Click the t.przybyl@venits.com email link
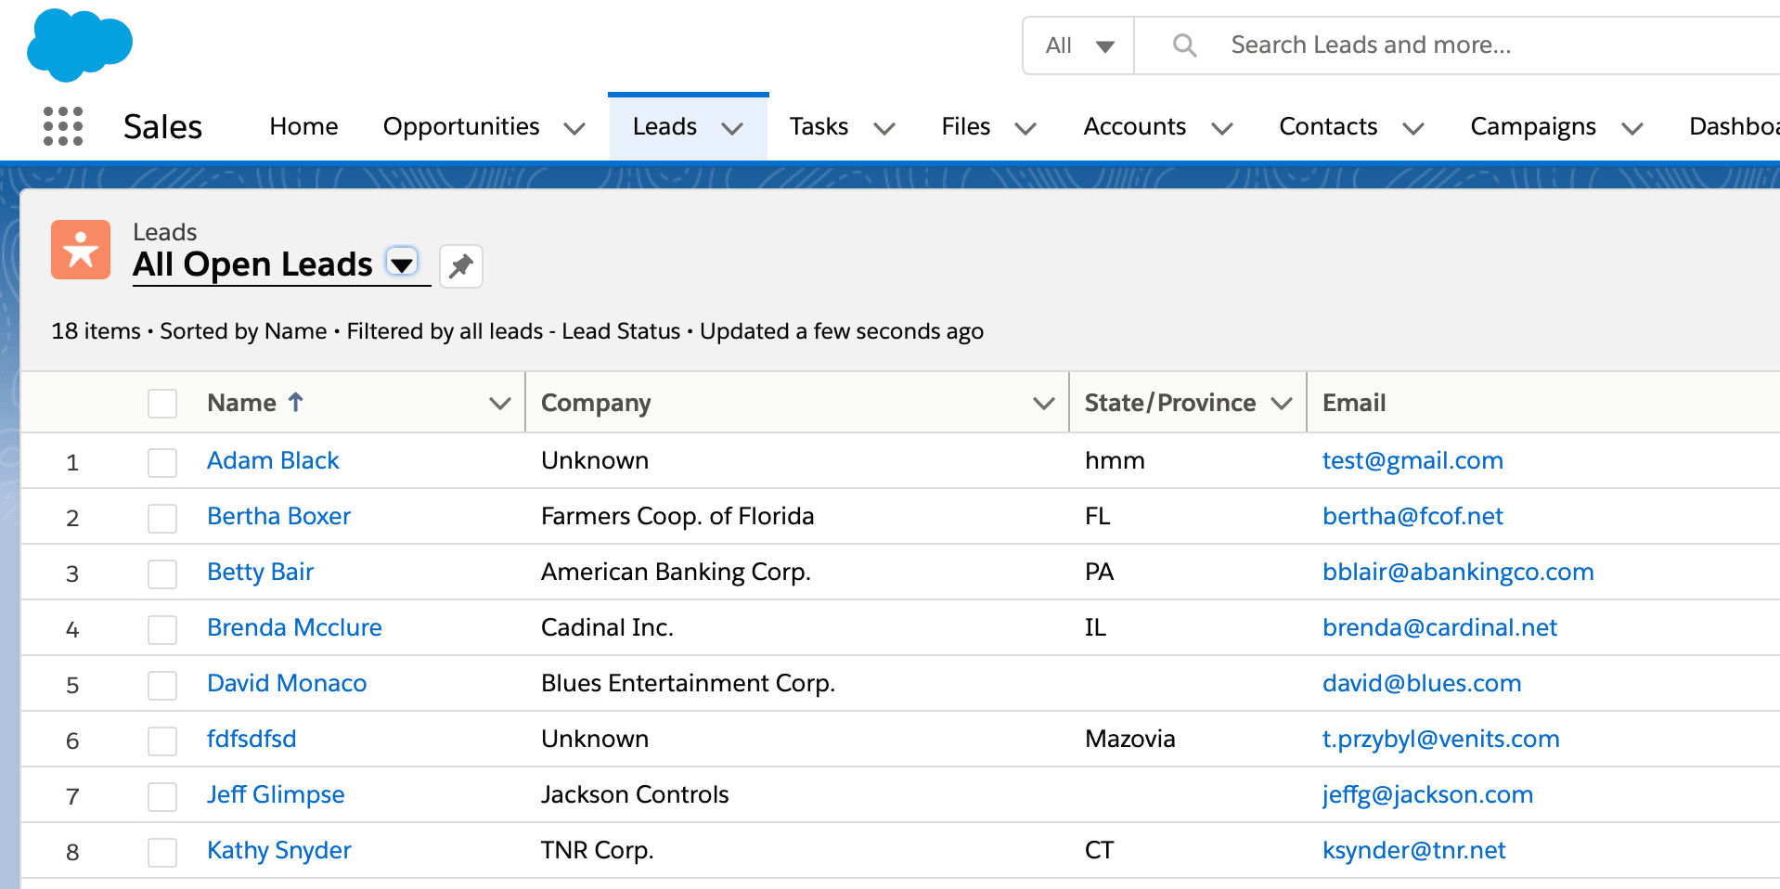This screenshot has height=889, width=1780. pyautogui.click(x=1440, y=739)
